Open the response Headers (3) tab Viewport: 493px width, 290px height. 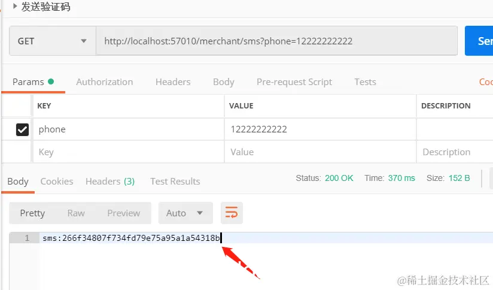110,182
